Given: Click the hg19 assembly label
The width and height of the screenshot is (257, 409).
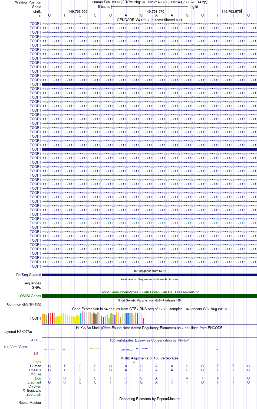Looking at the screenshot, I should tap(194, 7).
